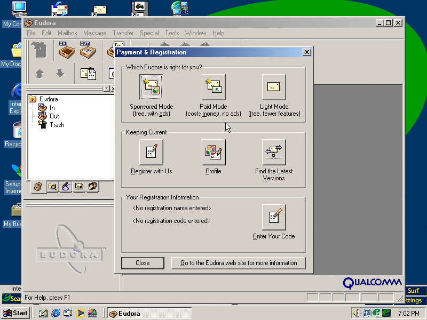Image resolution: width=427 pixels, height=320 pixels.
Task: Open the Profile icon button
Action: [213, 153]
